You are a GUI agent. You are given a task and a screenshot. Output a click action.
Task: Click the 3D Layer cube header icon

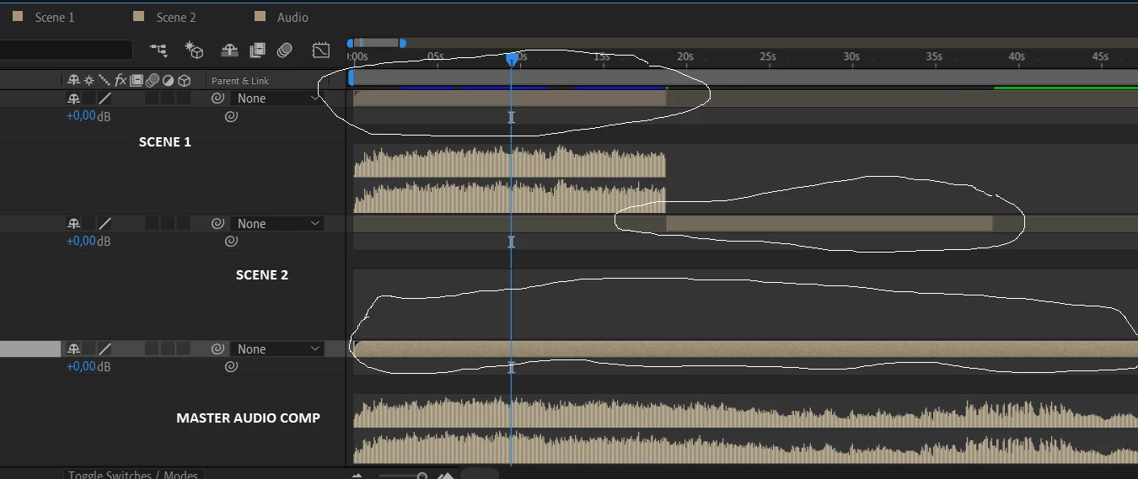tap(183, 80)
